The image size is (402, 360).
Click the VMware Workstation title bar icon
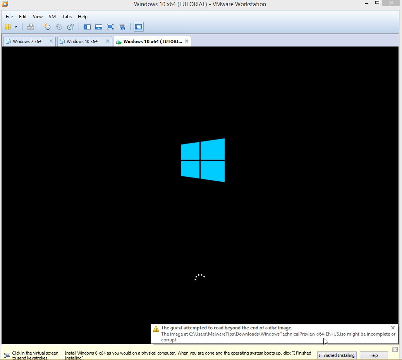tap(5, 3)
